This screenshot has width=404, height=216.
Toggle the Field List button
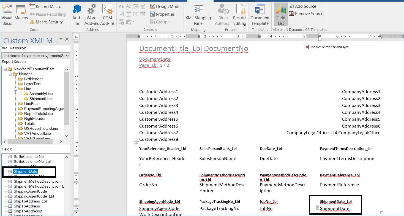click(x=281, y=15)
